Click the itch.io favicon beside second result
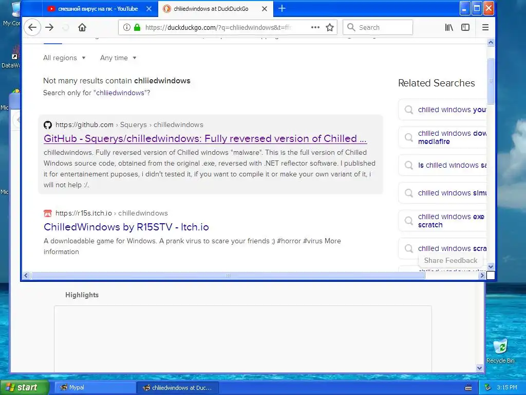Image resolution: width=526 pixels, height=395 pixels. click(48, 213)
